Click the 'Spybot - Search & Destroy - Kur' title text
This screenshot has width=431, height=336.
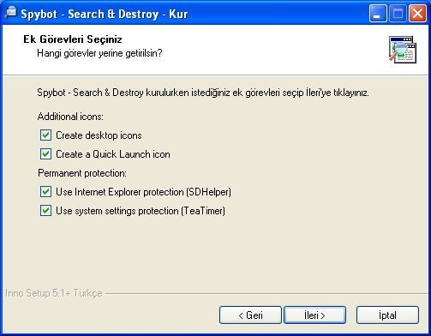[105, 14]
